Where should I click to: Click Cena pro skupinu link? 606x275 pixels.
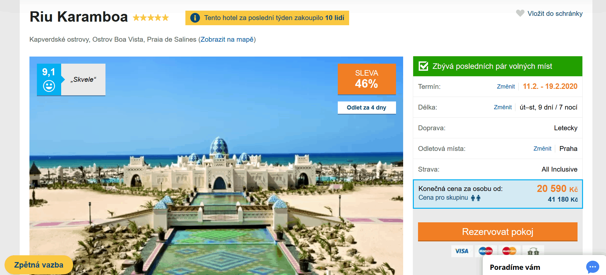coord(443,197)
